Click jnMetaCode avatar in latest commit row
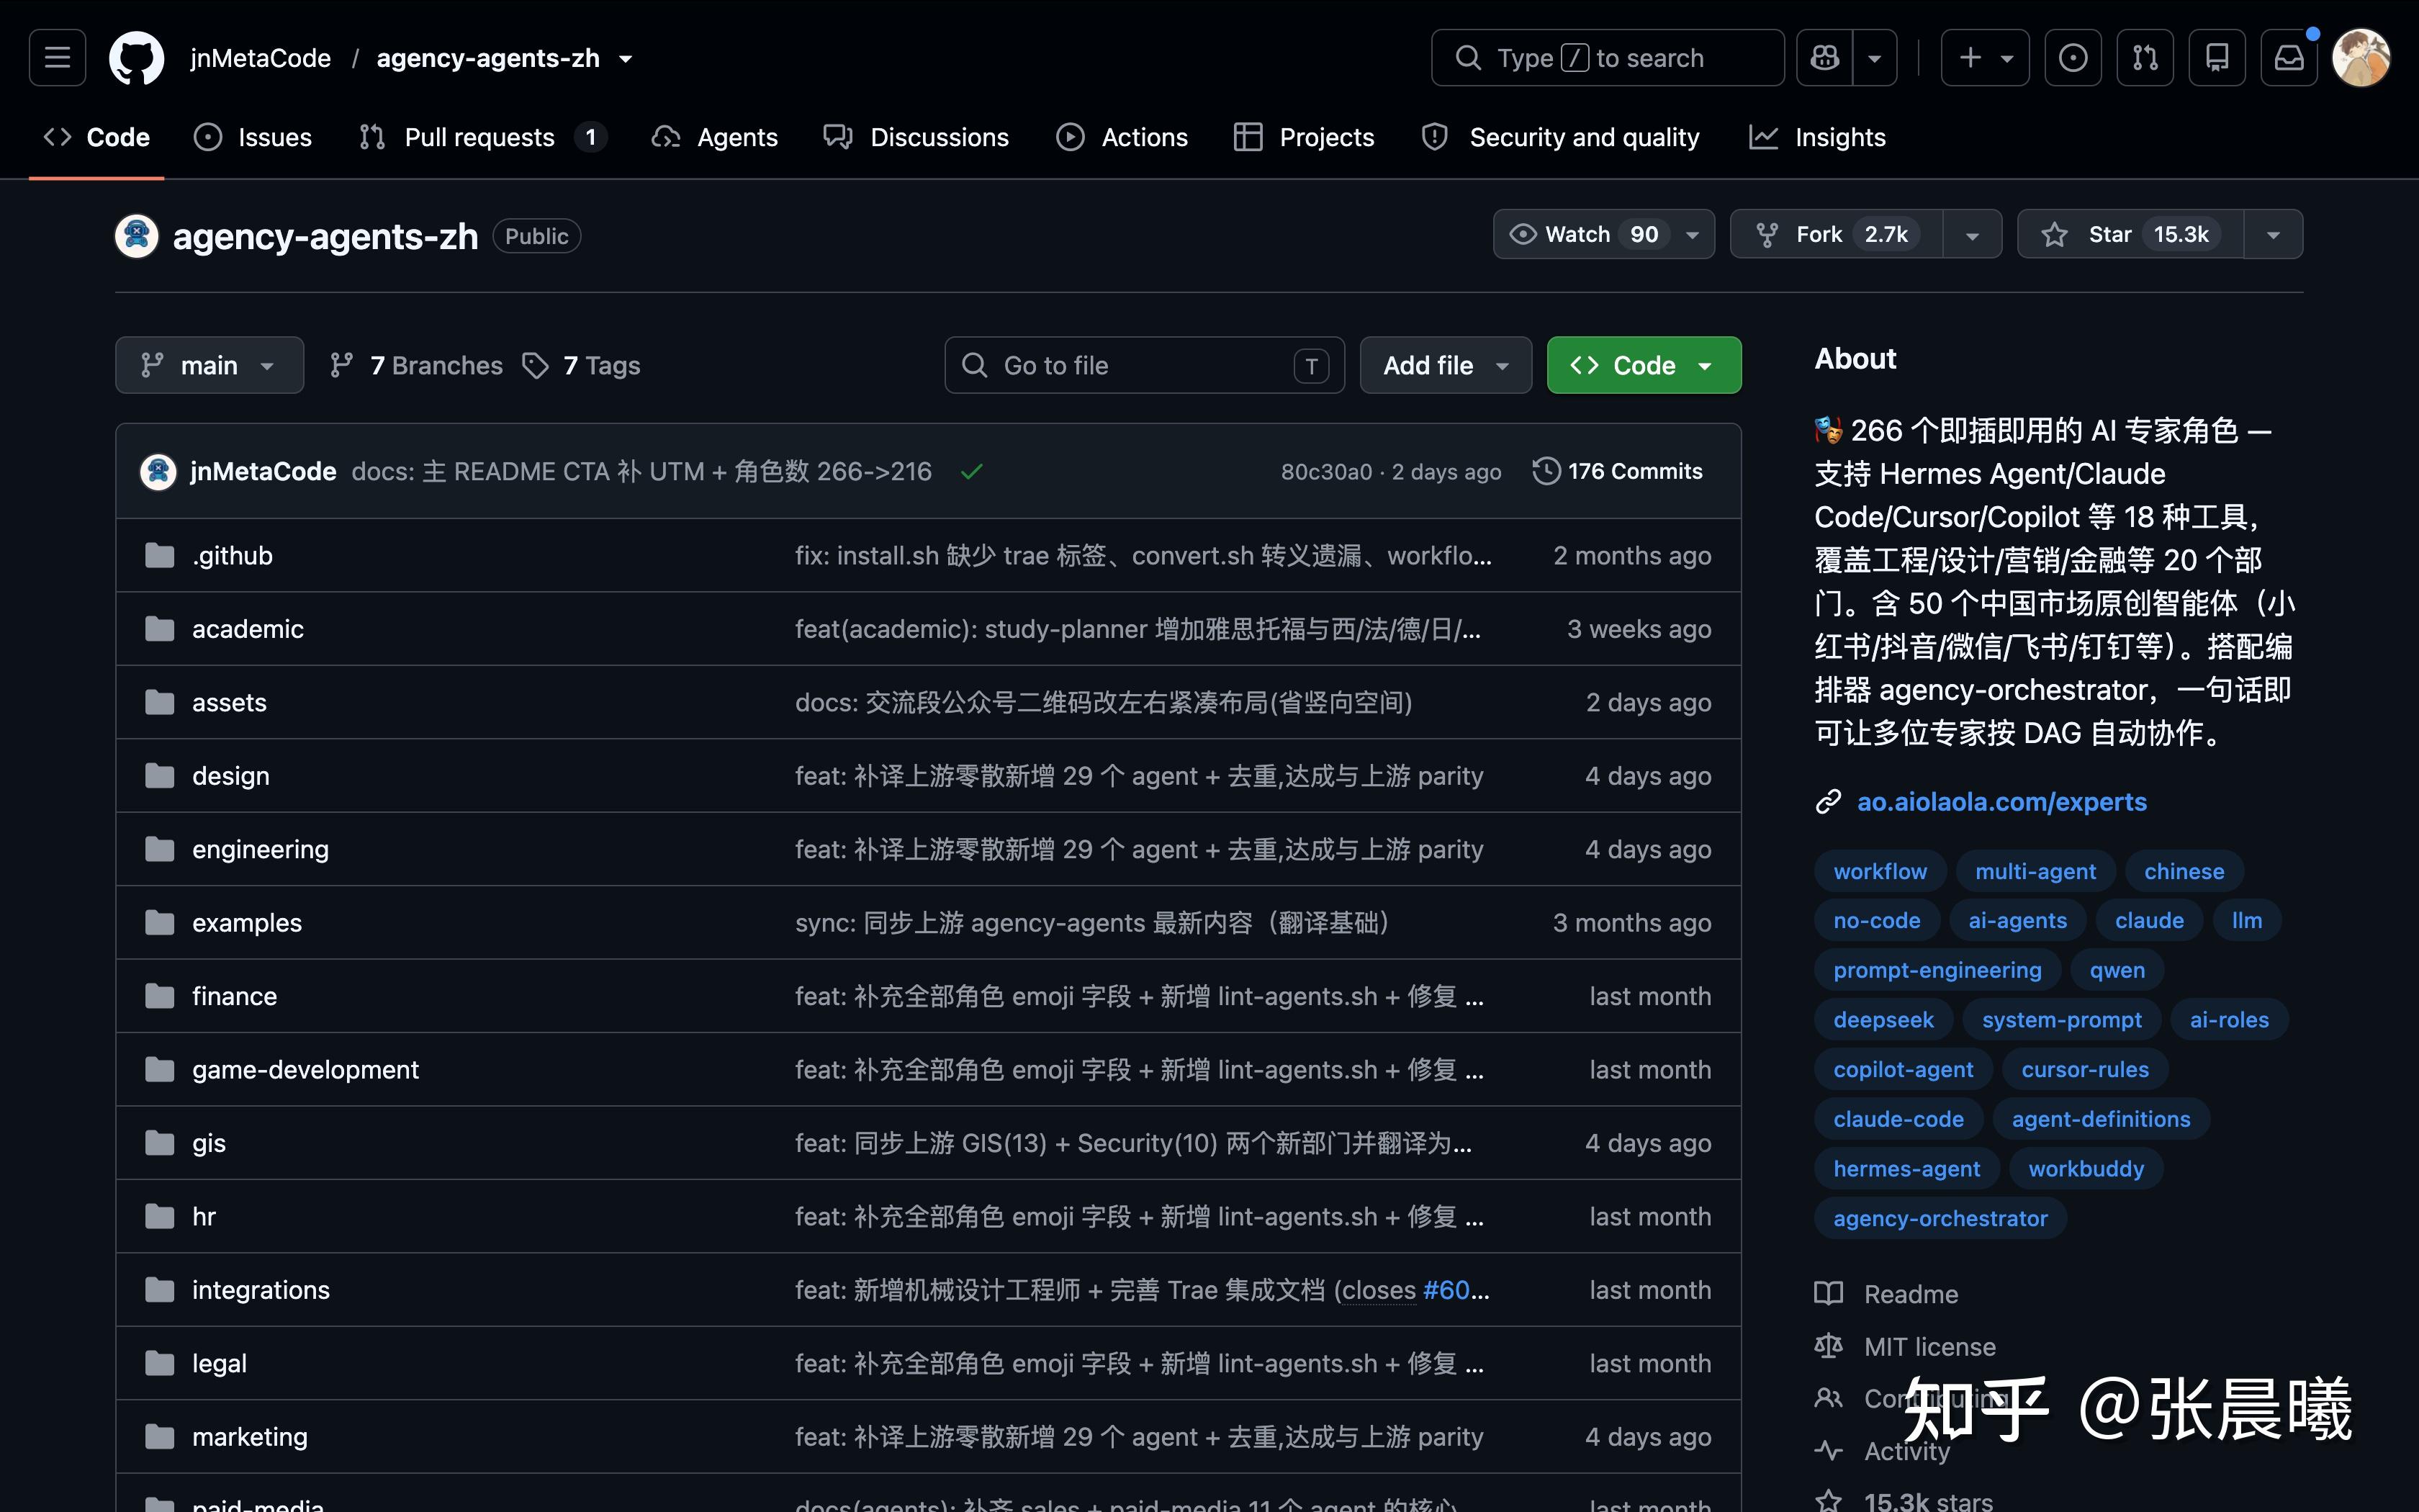 coord(158,471)
